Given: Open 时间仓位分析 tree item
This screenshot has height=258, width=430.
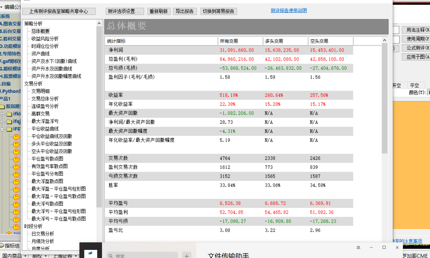Looking at the screenshot, I should 45,46.
